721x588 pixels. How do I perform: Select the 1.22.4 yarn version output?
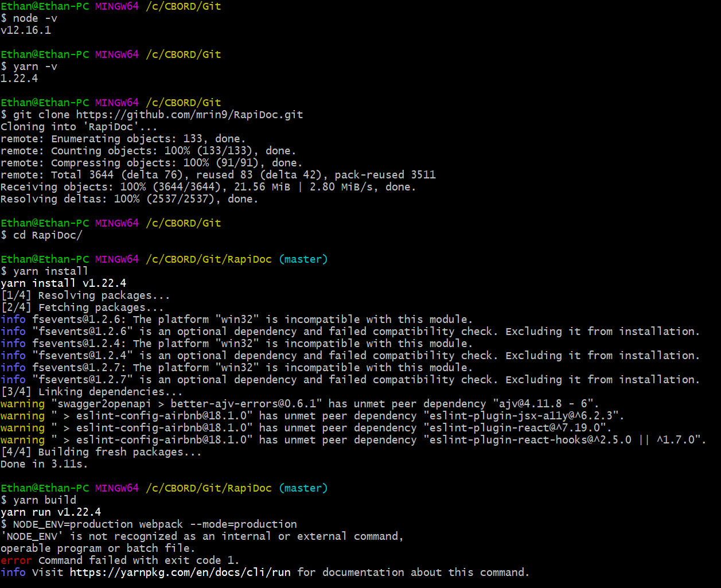pyautogui.click(x=20, y=79)
